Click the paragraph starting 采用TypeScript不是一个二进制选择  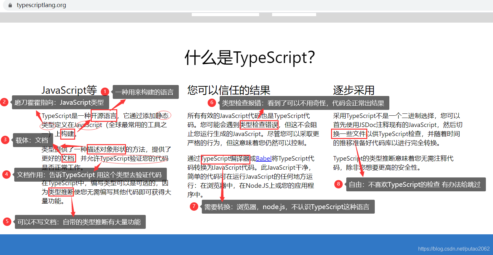click(398, 129)
